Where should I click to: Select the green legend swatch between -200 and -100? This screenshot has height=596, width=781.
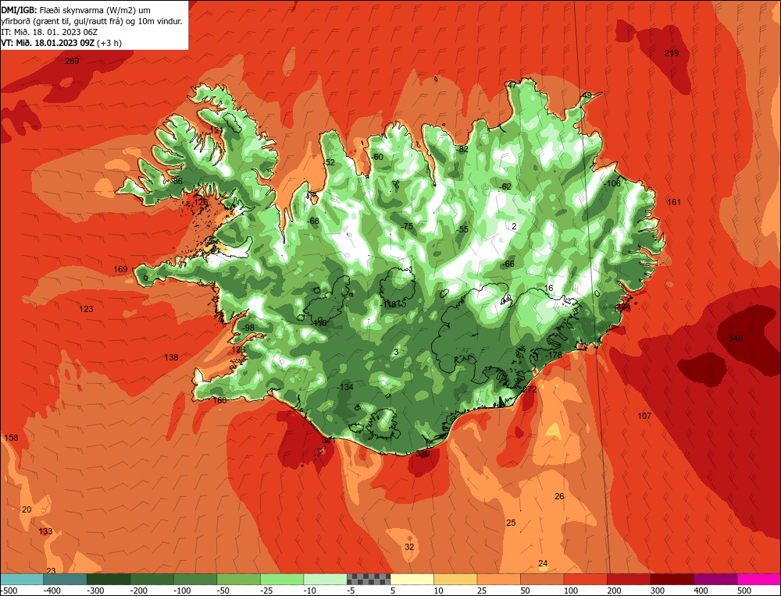click(152, 579)
